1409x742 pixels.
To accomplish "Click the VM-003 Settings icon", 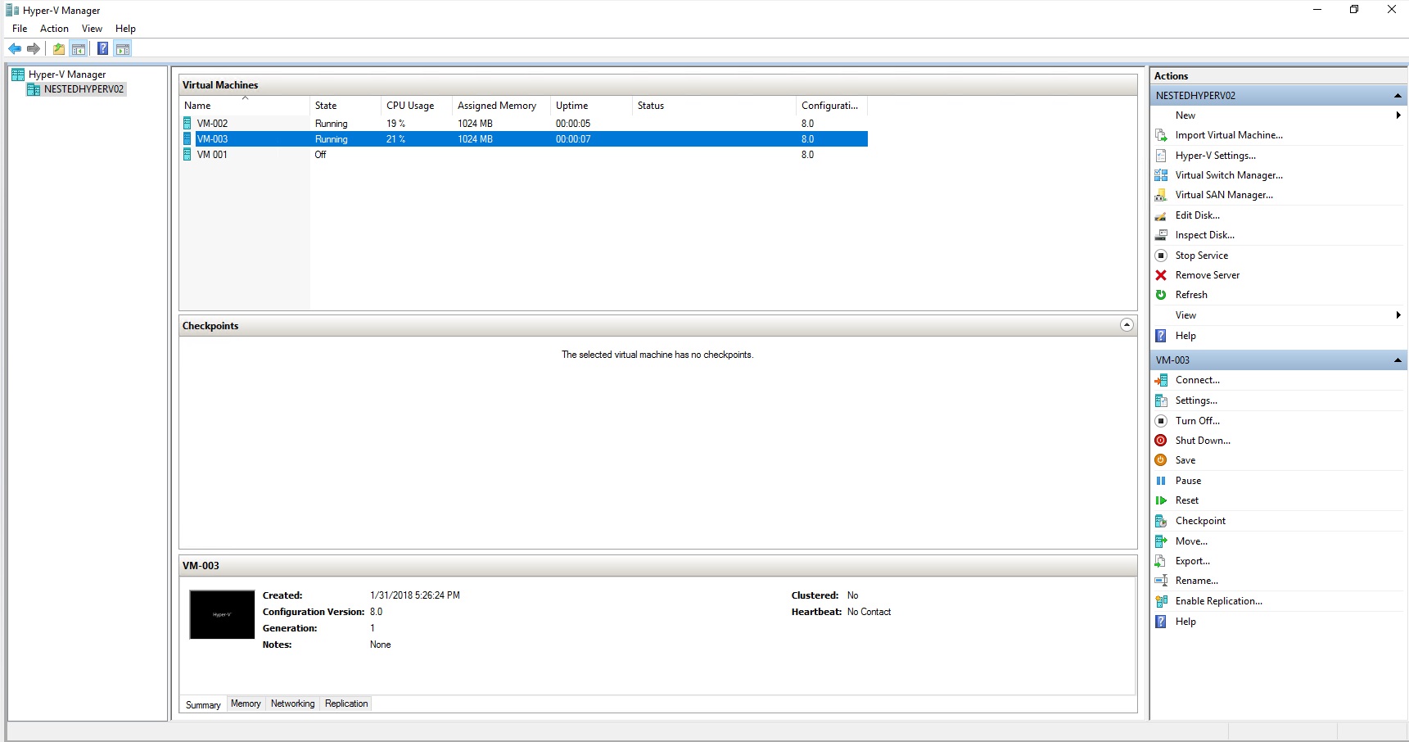I will point(1161,400).
